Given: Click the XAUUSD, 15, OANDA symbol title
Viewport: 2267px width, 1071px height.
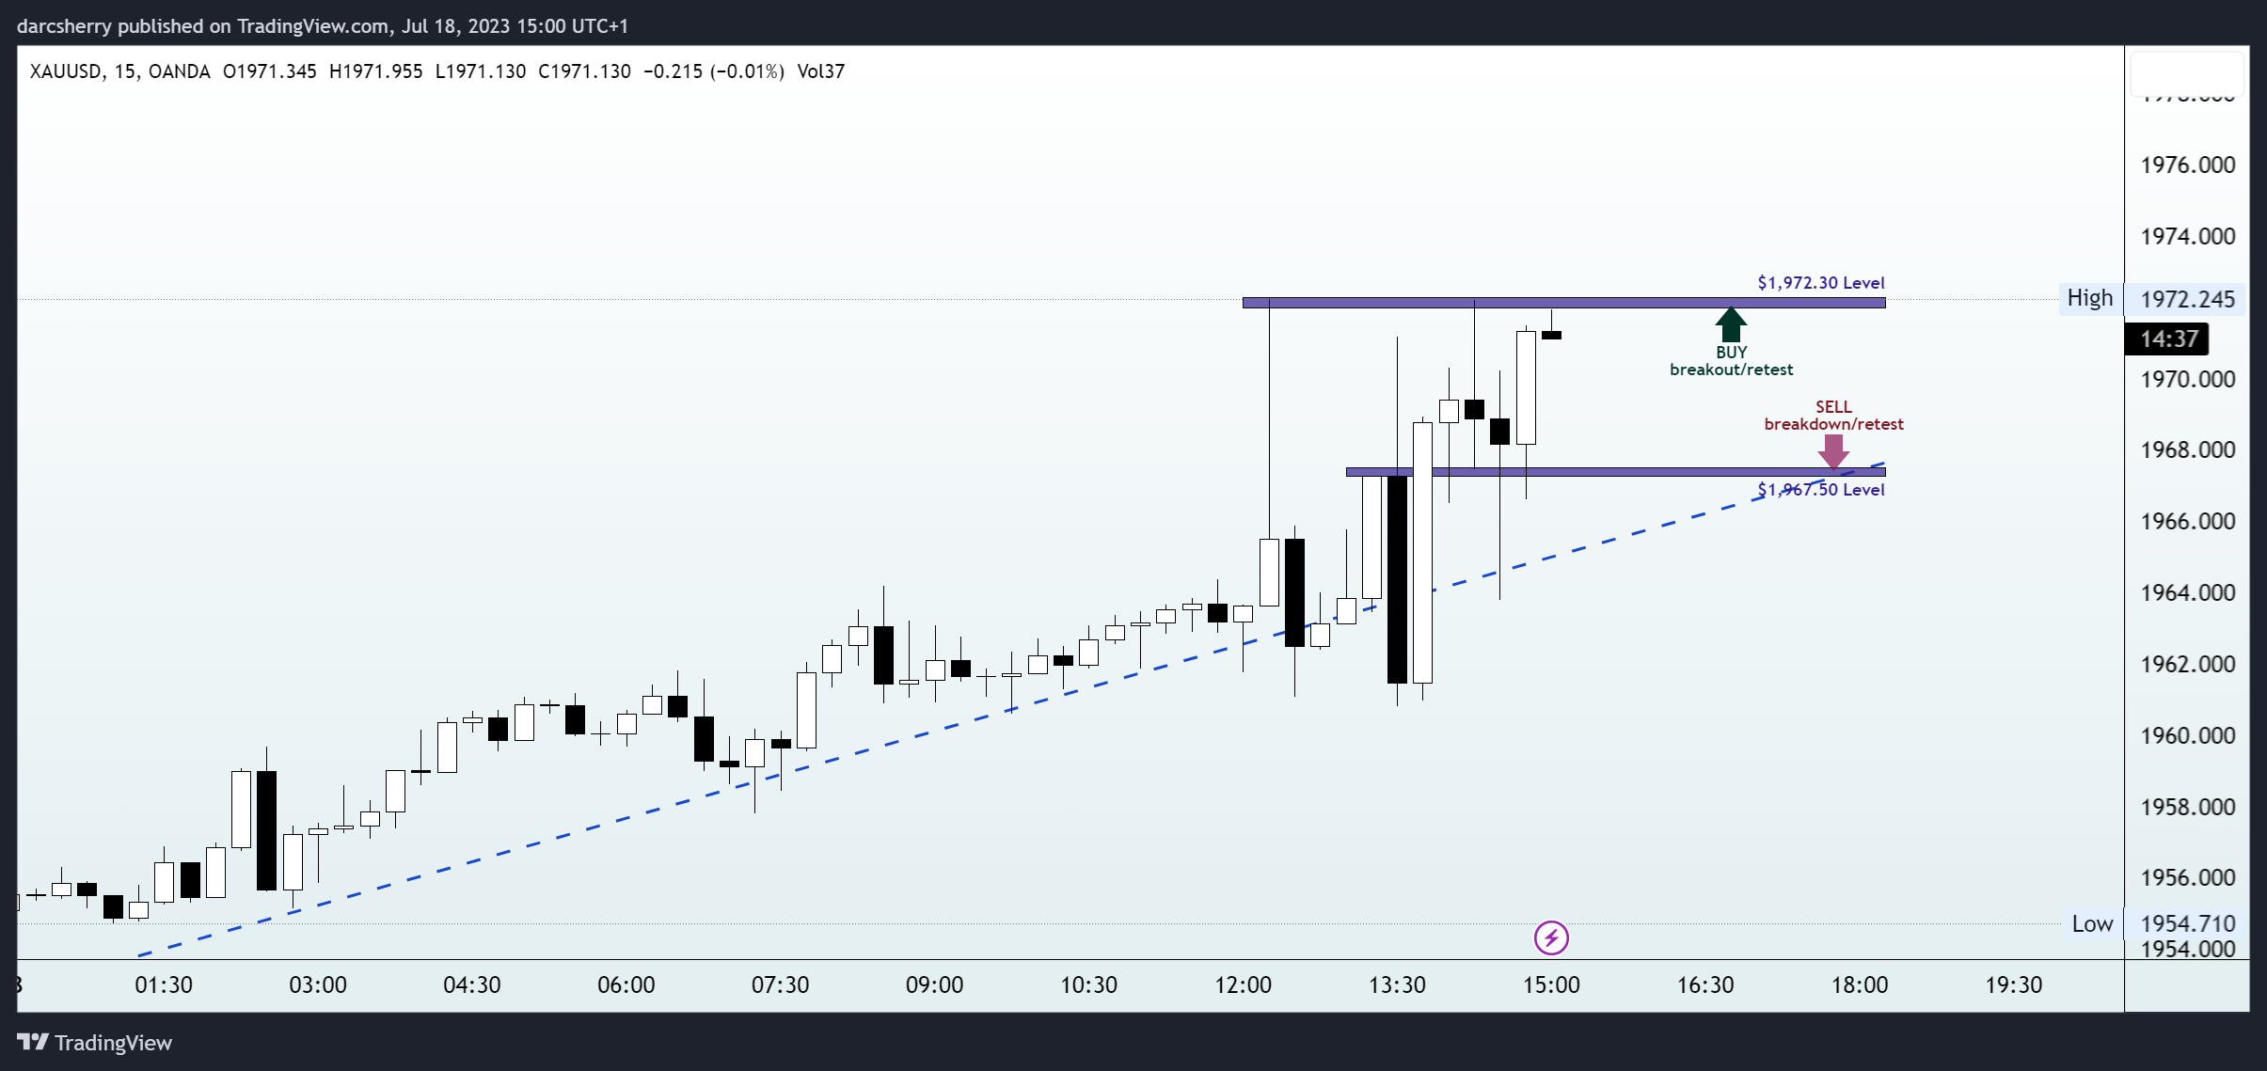Looking at the screenshot, I should [x=120, y=71].
